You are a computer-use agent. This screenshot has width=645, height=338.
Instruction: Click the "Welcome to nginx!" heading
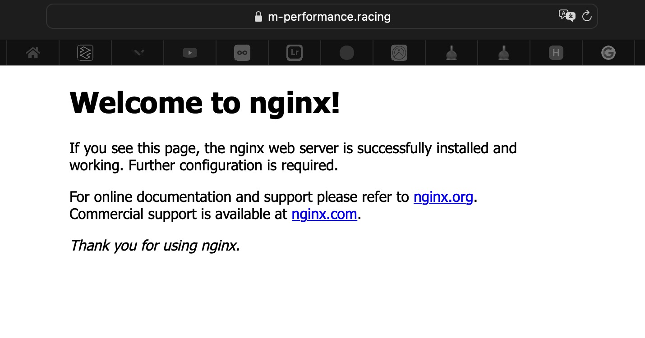tap(204, 103)
